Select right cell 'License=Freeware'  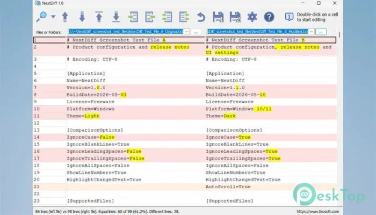click(x=271, y=102)
